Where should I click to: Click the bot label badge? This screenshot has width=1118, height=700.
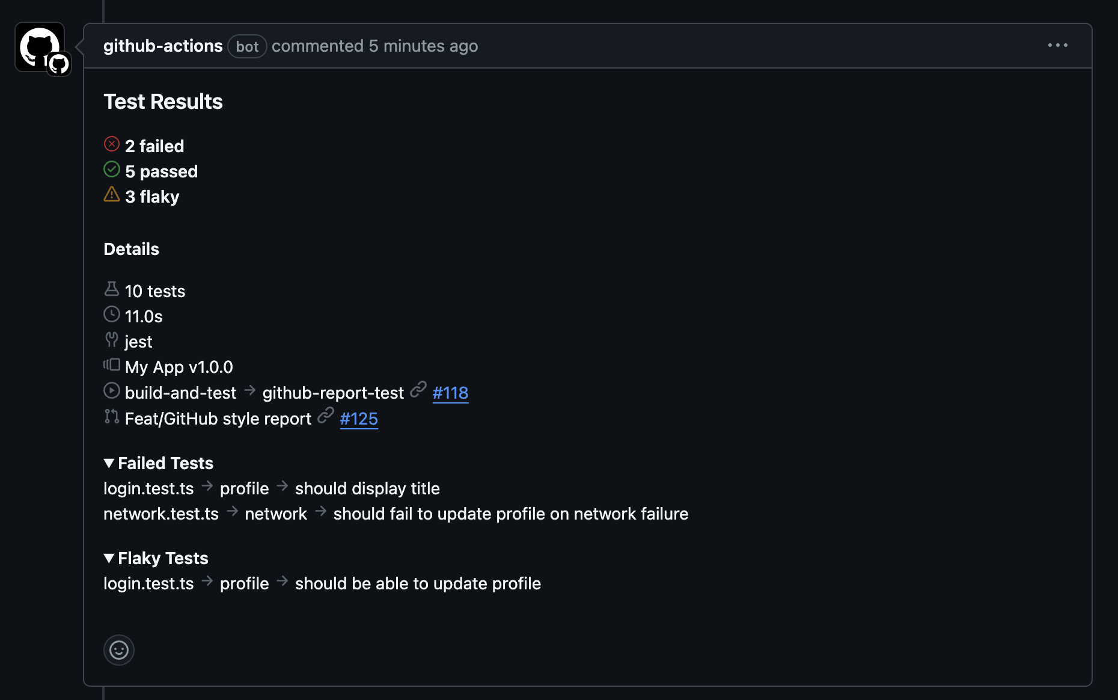coord(247,46)
